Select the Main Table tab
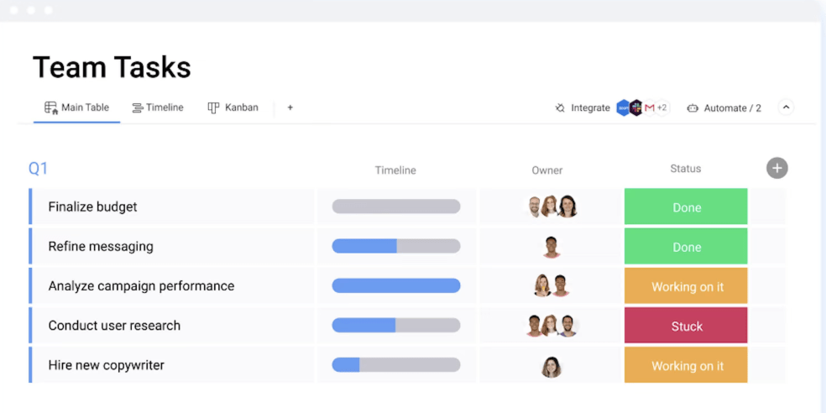 (x=77, y=107)
